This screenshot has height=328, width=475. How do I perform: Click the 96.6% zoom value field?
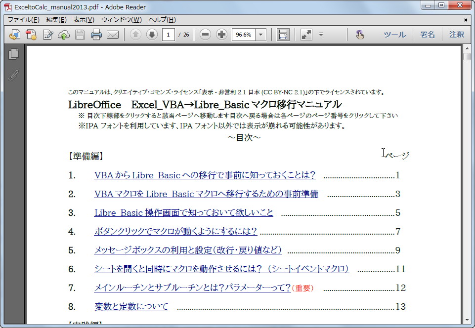244,35
